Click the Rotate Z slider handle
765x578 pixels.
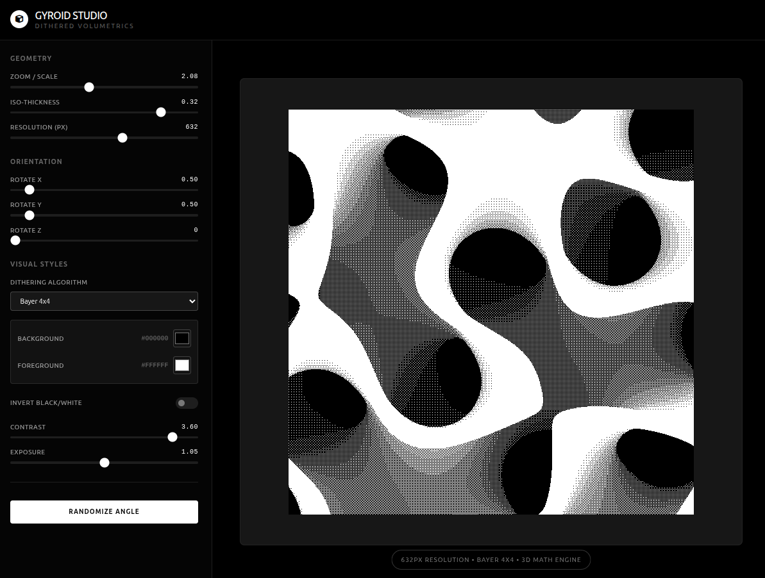pyautogui.click(x=15, y=240)
